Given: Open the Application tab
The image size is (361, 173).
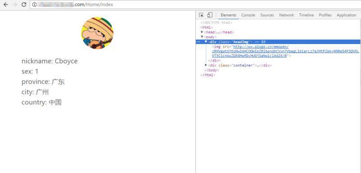Looking at the screenshot, I should click(346, 15).
